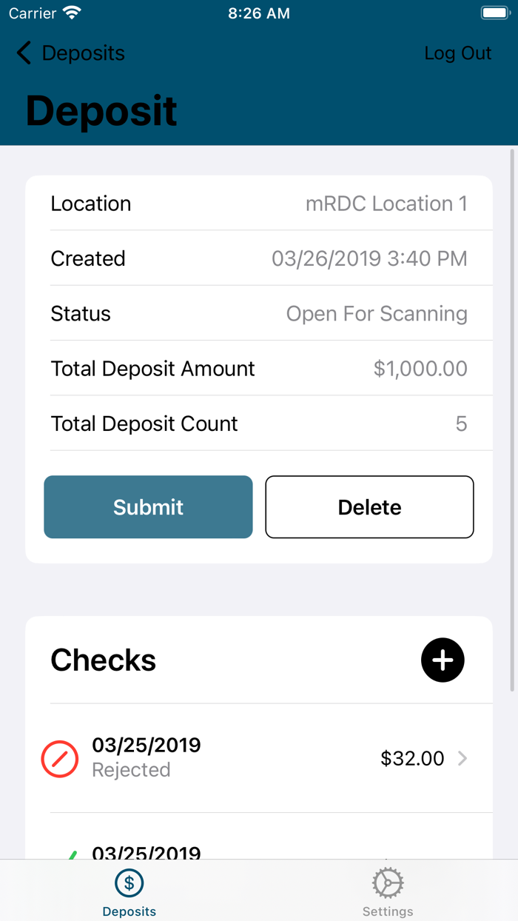Open the Settings gear icon
The height and width of the screenshot is (921, 518).
[387, 883]
